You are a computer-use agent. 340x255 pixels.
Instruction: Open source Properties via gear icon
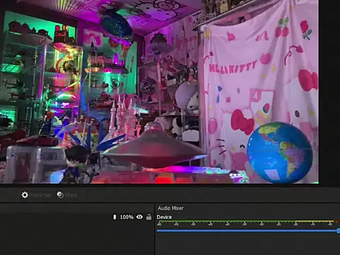(25, 195)
